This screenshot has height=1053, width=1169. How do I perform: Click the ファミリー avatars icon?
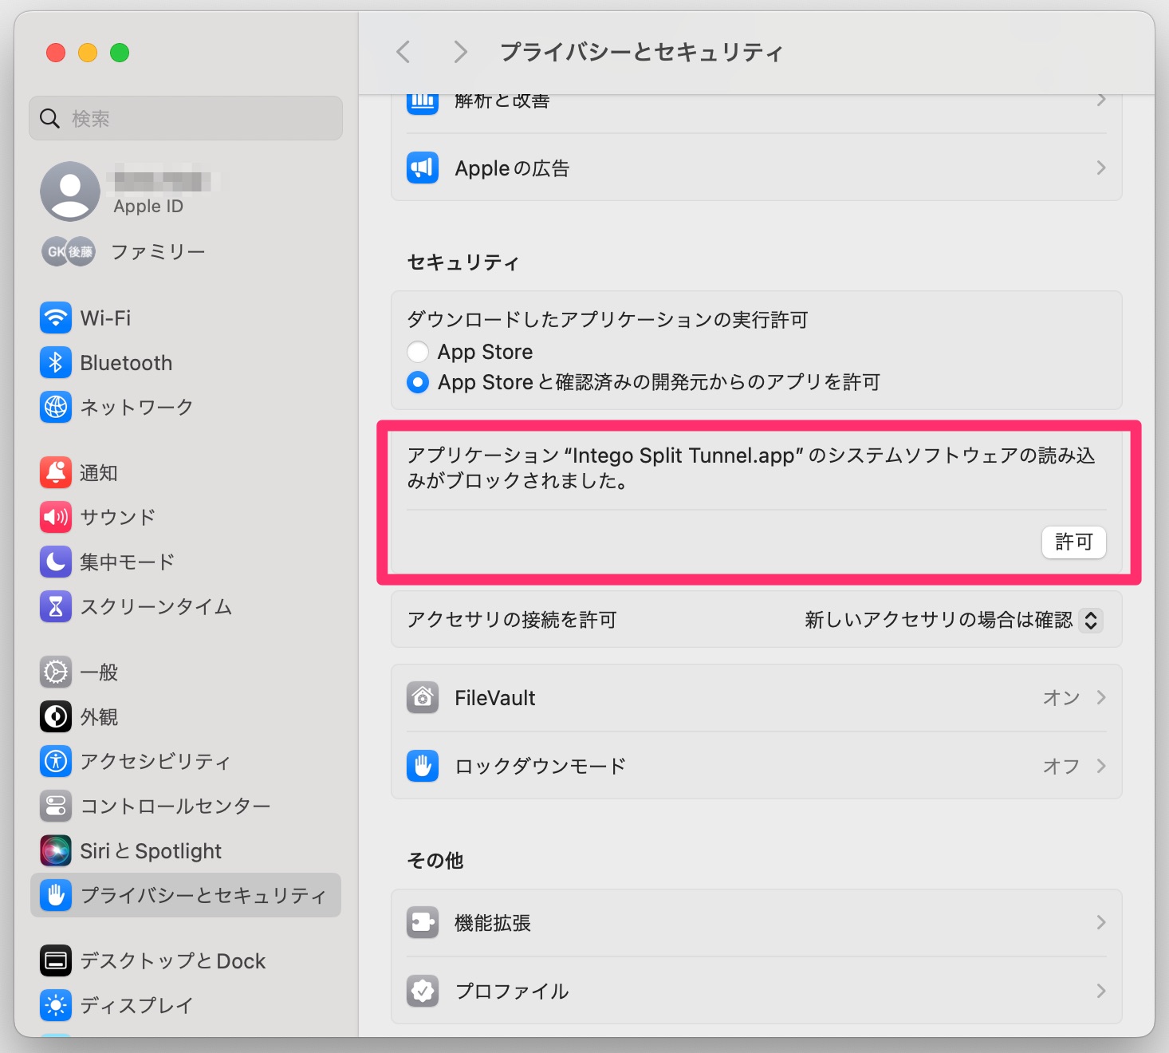pos(69,252)
